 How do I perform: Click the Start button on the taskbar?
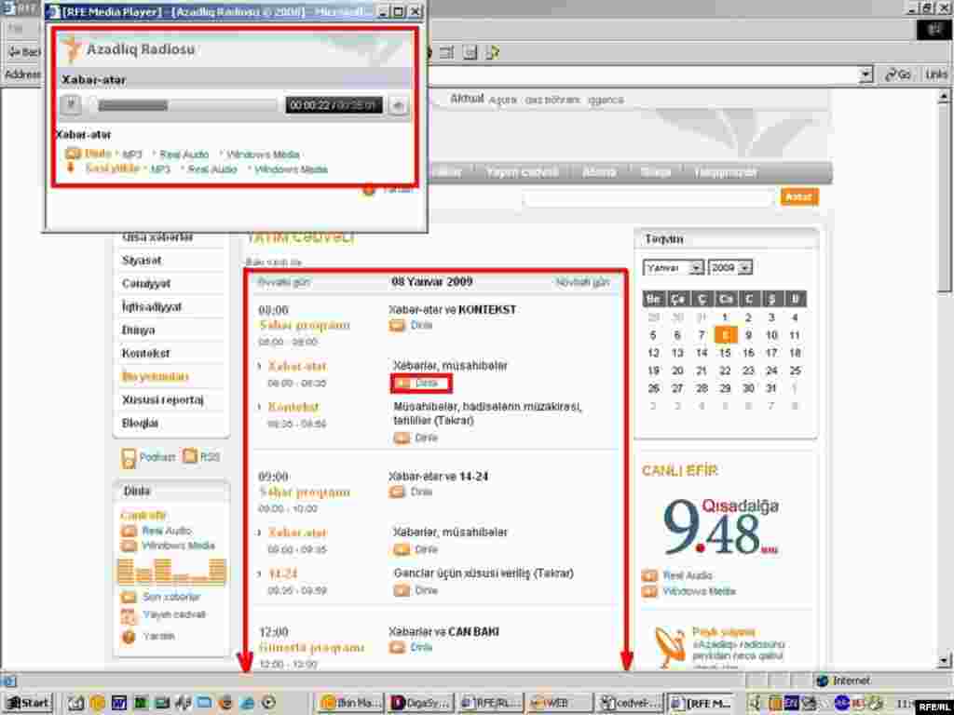[x=28, y=703]
